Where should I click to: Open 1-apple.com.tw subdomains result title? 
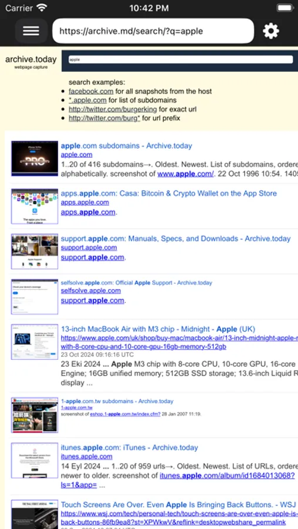pos(117,401)
